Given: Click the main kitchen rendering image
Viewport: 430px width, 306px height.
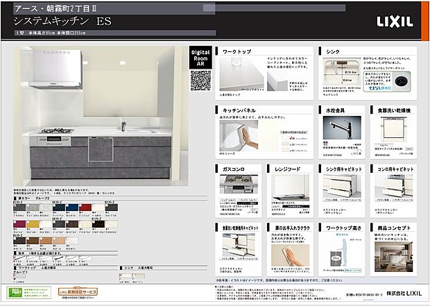Looking at the screenshot, I should point(97,111).
